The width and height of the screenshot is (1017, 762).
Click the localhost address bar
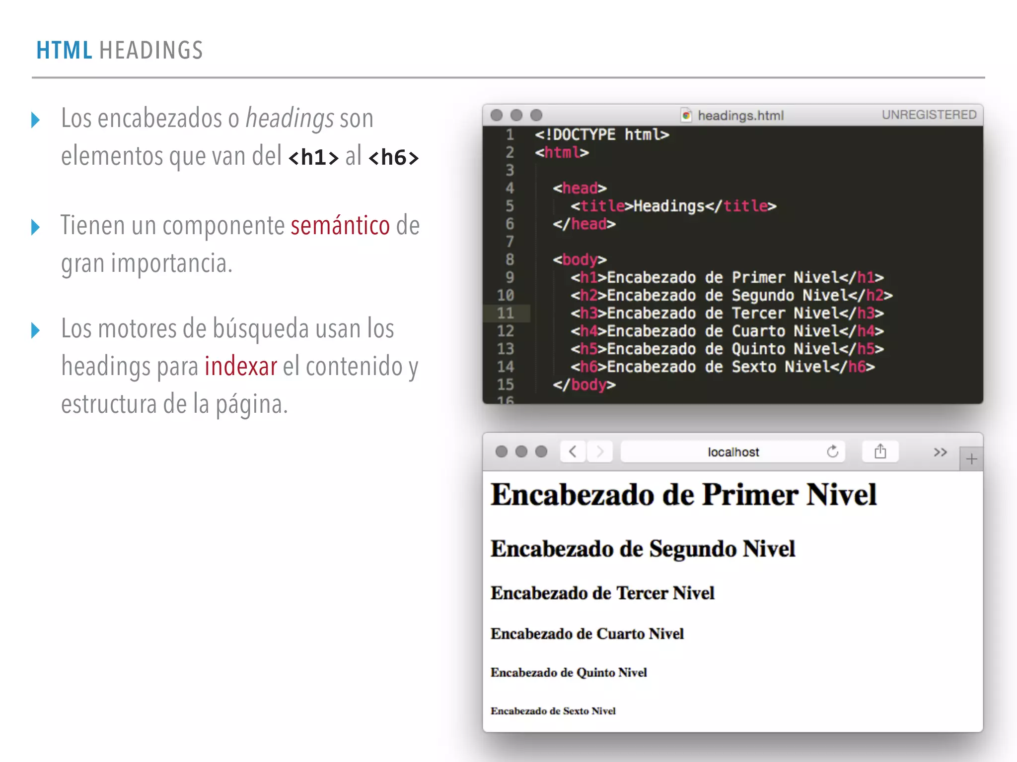pyautogui.click(x=733, y=451)
